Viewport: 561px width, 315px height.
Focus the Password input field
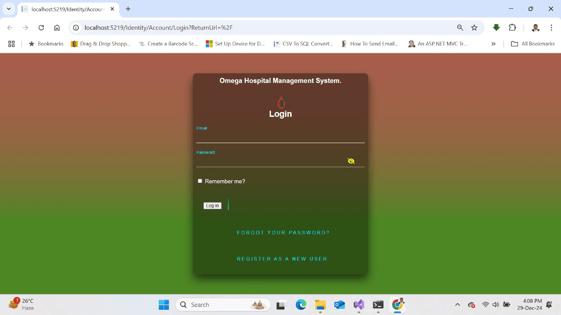click(x=280, y=161)
